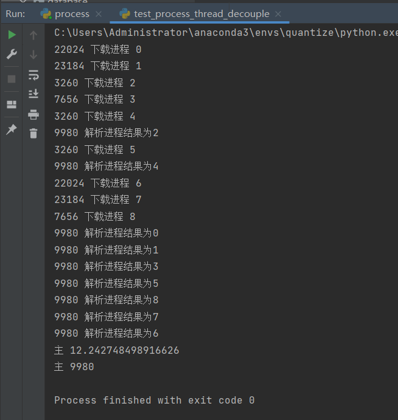Viewport: 398px width, 420px height.
Task: Clear console output with trash icon
Action: point(33,133)
